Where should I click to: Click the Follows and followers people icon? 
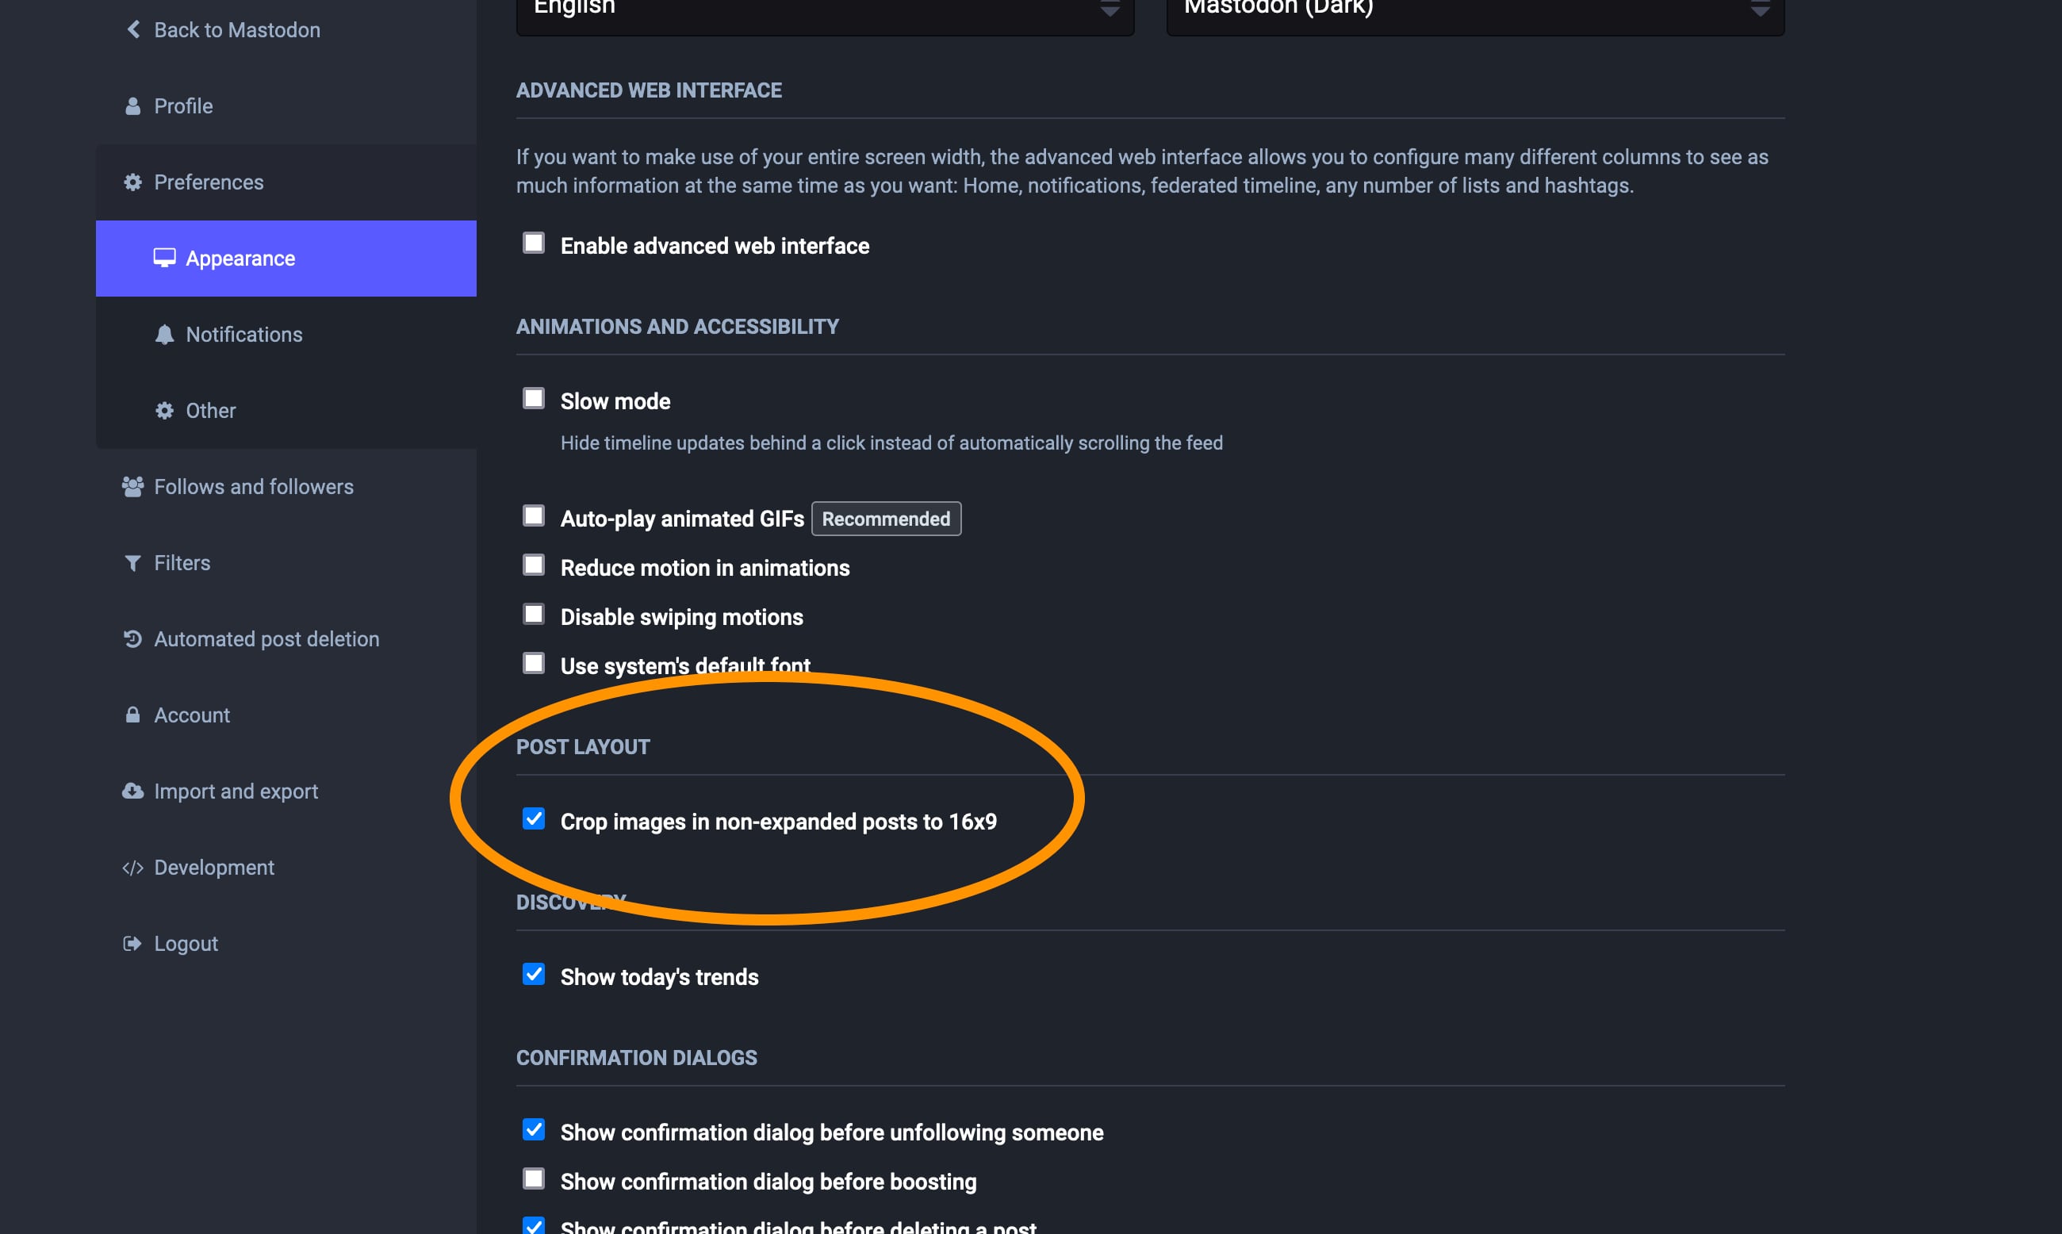133,486
